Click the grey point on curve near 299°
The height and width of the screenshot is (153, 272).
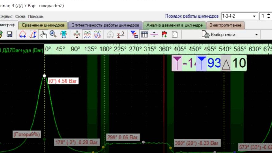point(143,142)
